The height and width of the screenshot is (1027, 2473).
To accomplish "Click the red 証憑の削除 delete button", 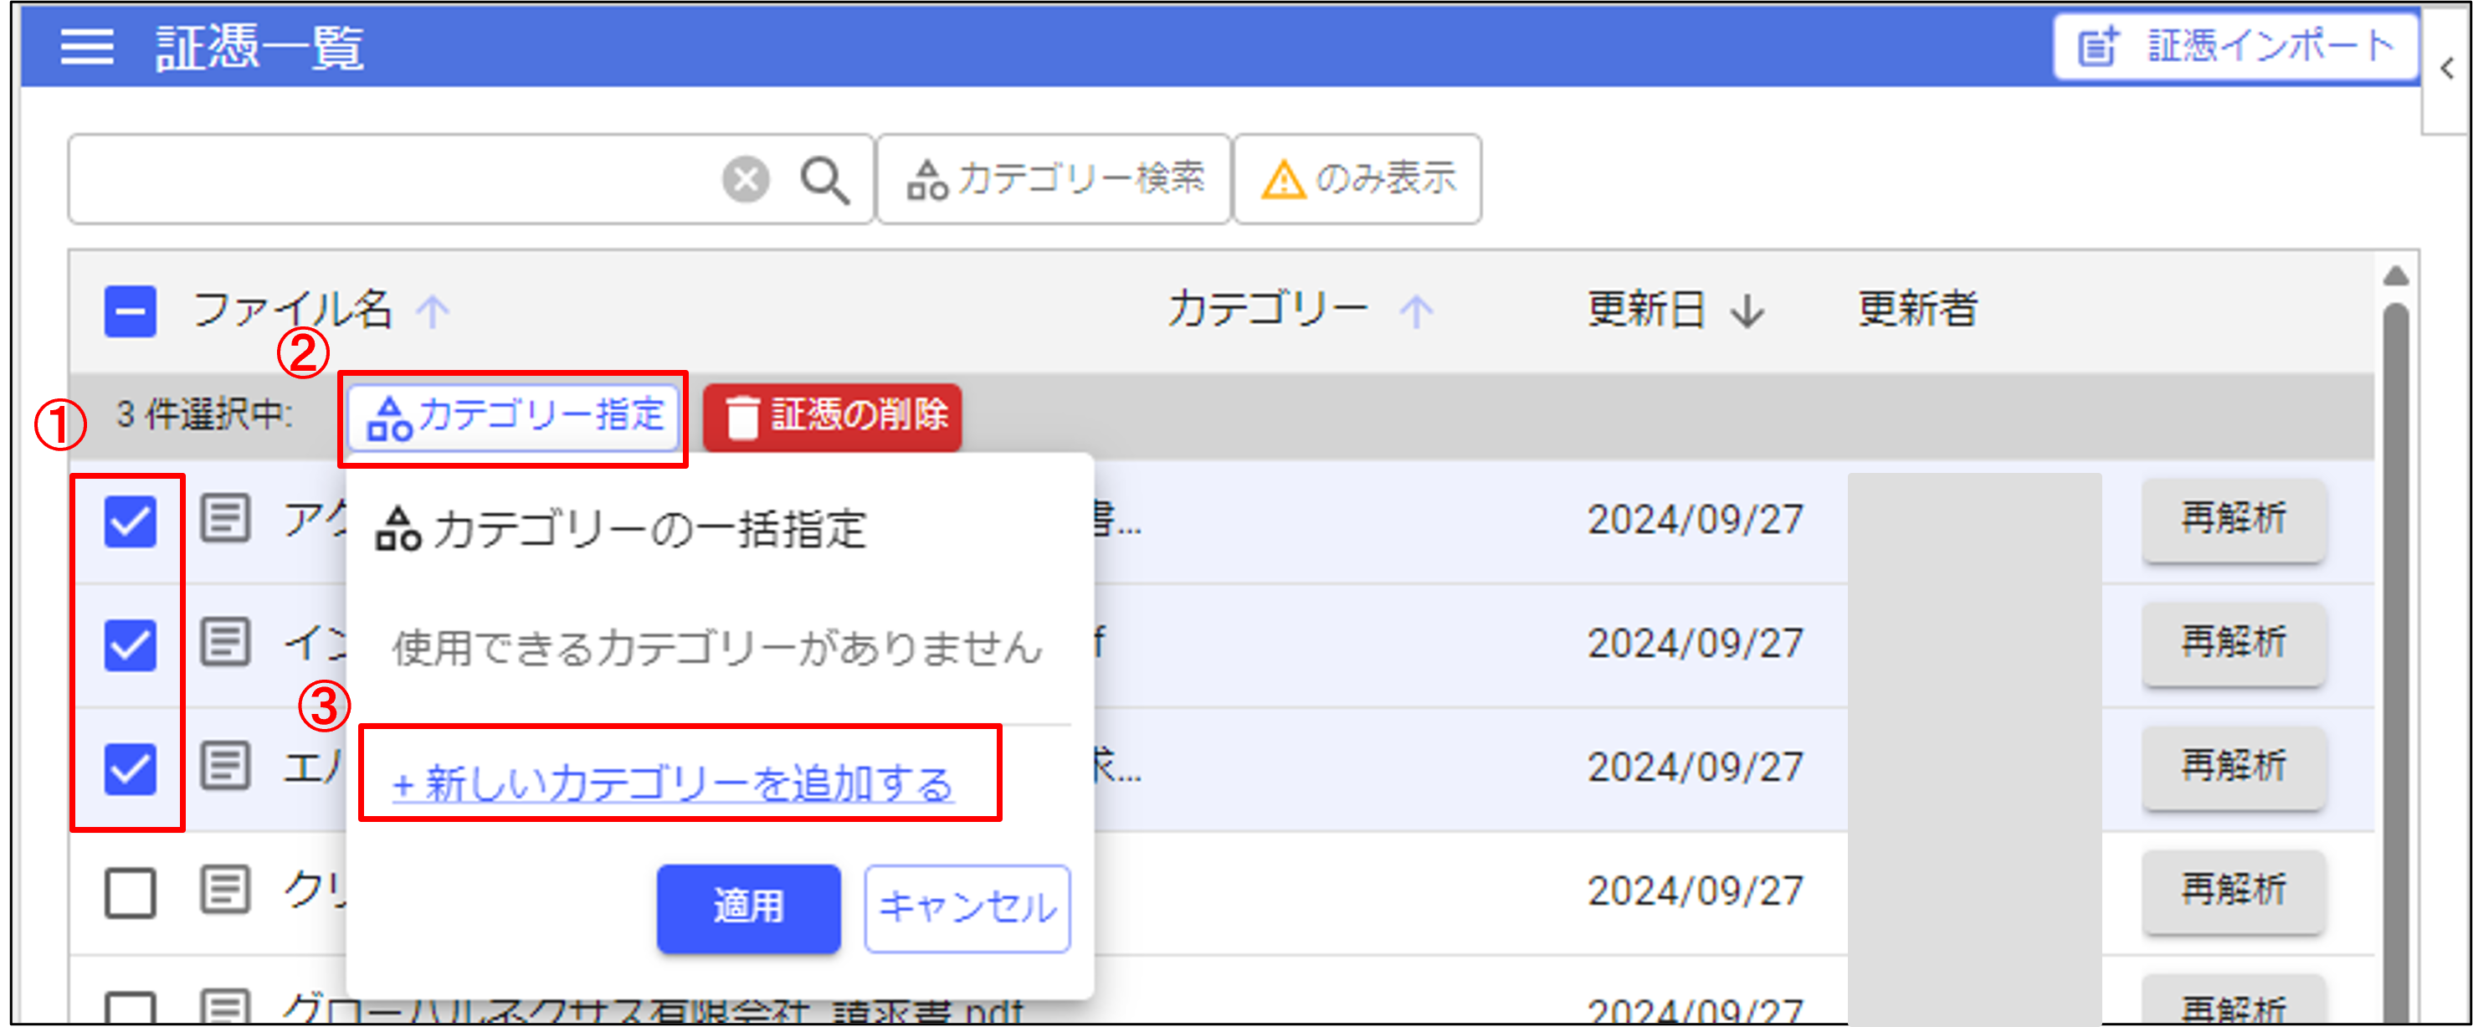I will pos(833,417).
